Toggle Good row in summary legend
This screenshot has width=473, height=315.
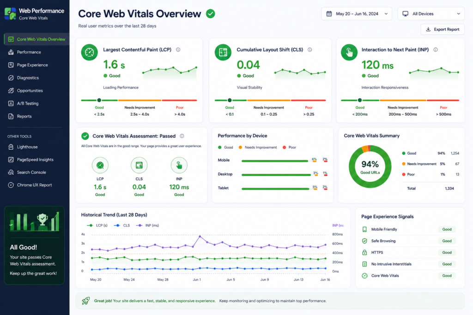(x=431, y=153)
